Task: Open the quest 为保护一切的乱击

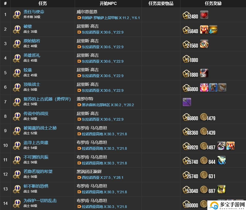Action: pos(40,201)
